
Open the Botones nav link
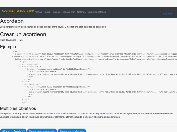(x=81, y=12)
